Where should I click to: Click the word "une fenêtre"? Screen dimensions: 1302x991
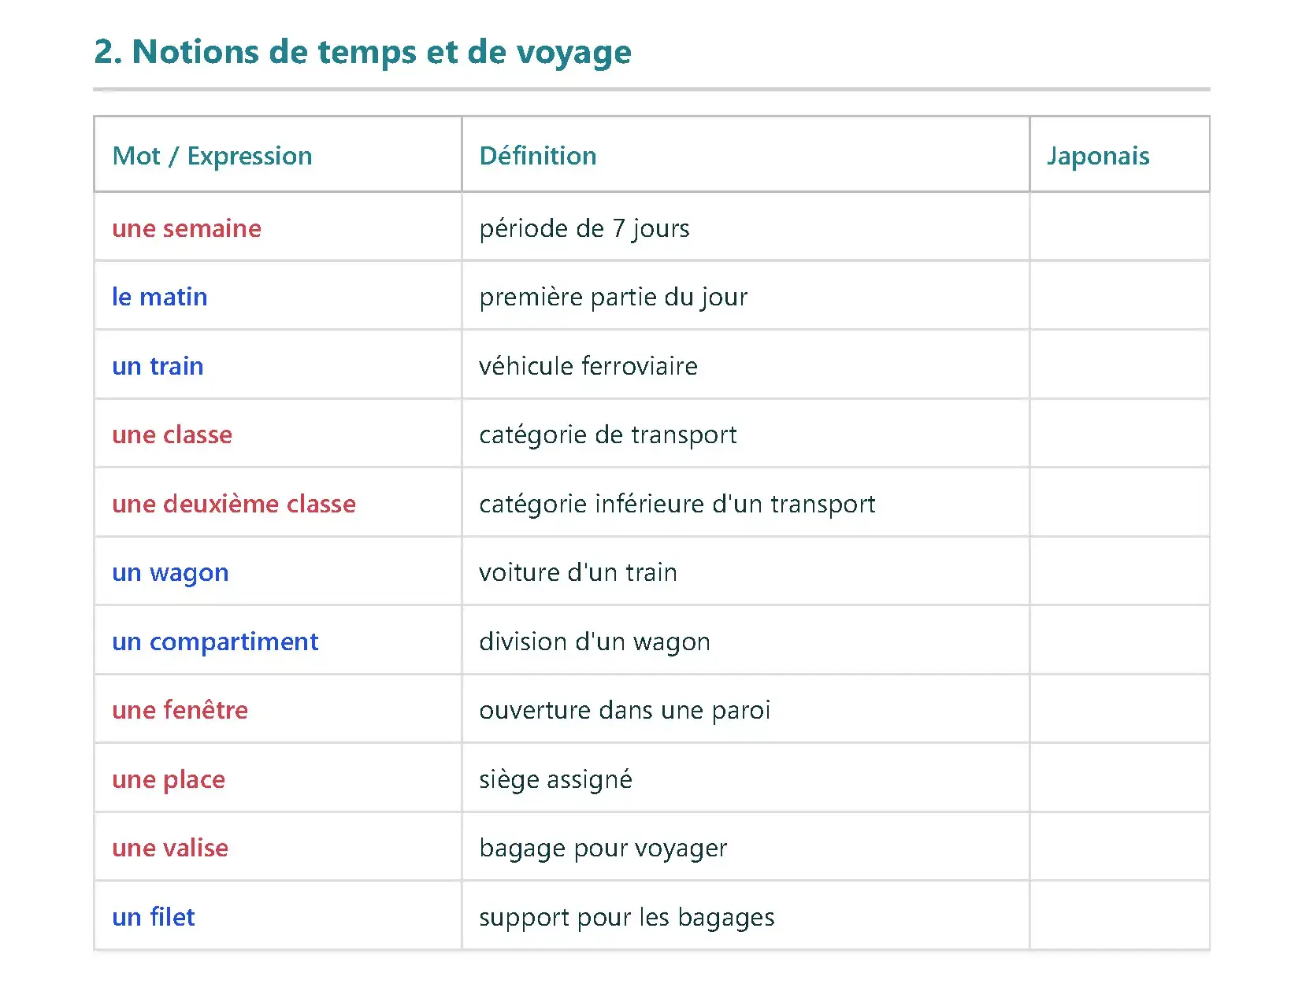pyautogui.click(x=180, y=710)
